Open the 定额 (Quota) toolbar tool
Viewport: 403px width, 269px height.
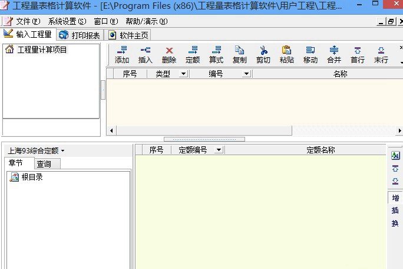(193, 55)
